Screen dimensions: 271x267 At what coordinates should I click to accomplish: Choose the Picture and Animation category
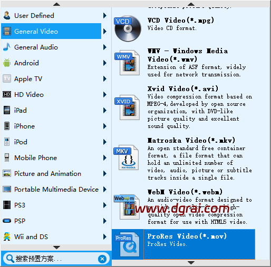(51, 173)
